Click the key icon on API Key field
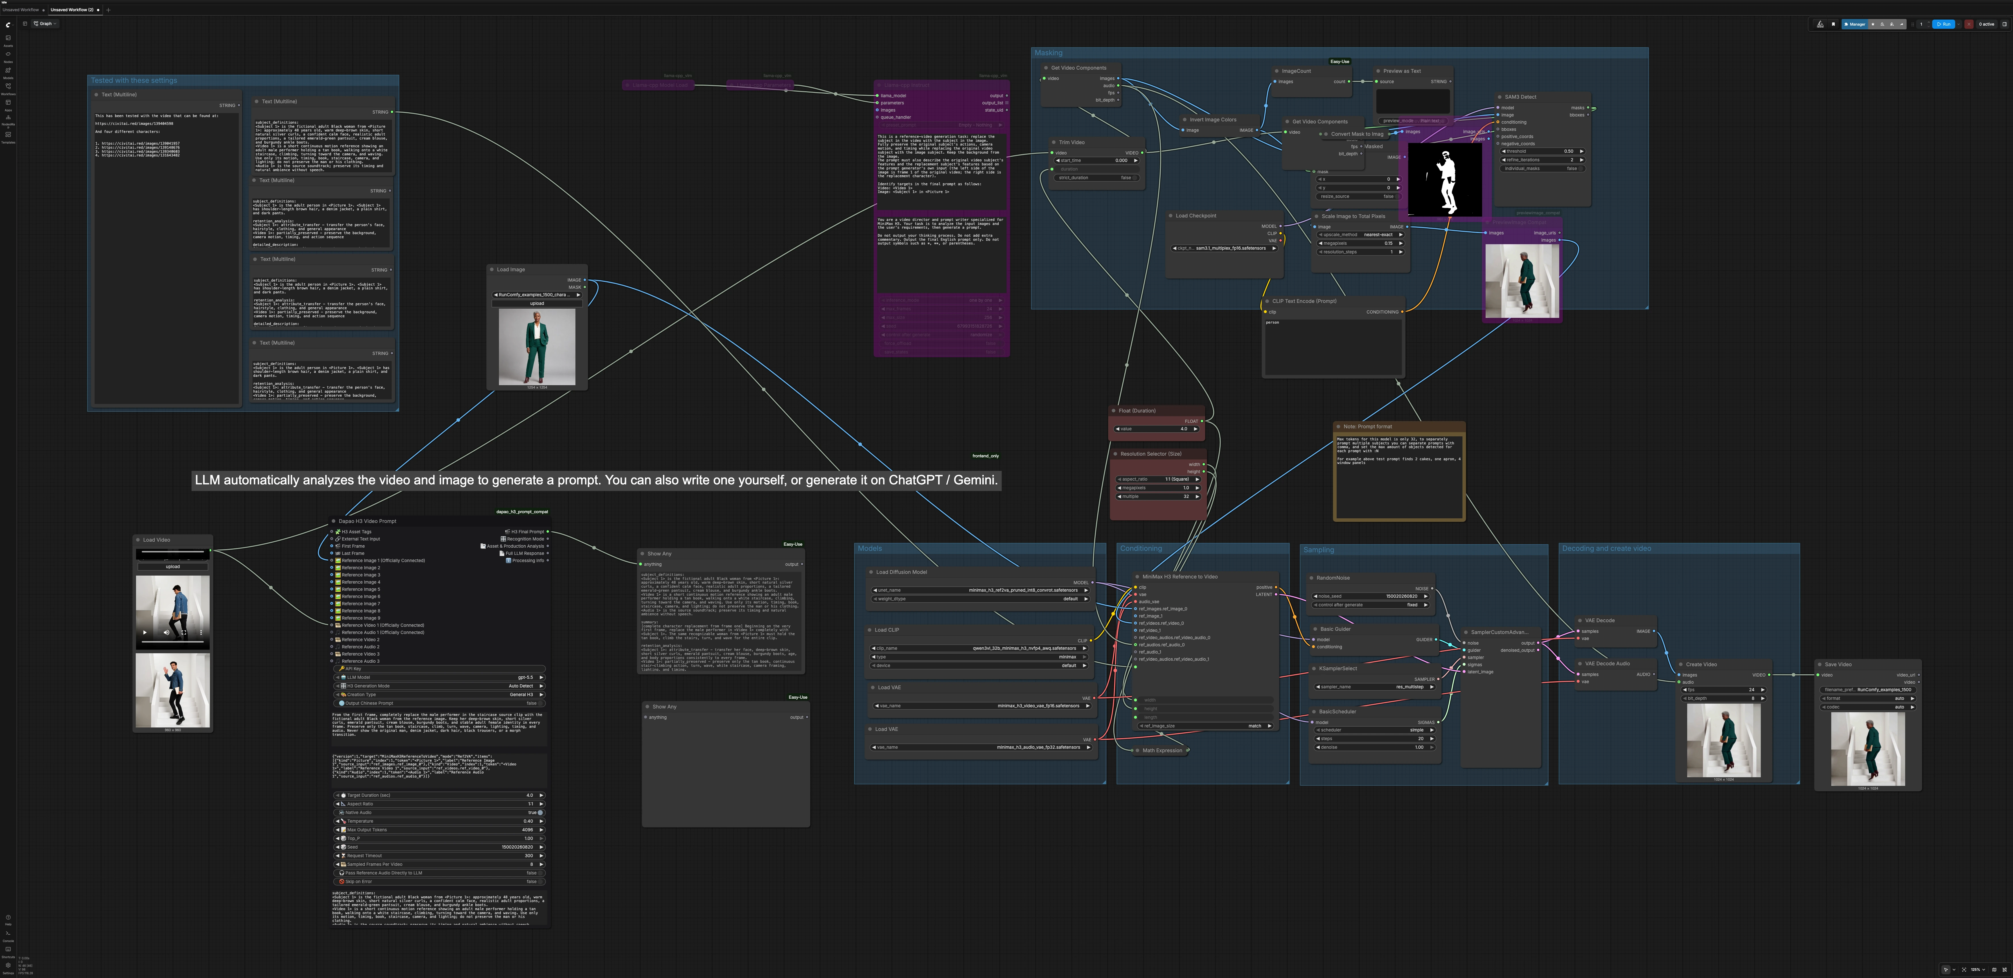The height and width of the screenshot is (978, 2013). pos(342,668)
